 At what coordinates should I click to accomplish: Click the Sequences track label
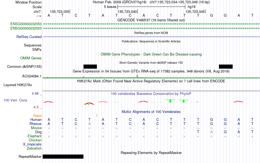[x=33, y=45]
